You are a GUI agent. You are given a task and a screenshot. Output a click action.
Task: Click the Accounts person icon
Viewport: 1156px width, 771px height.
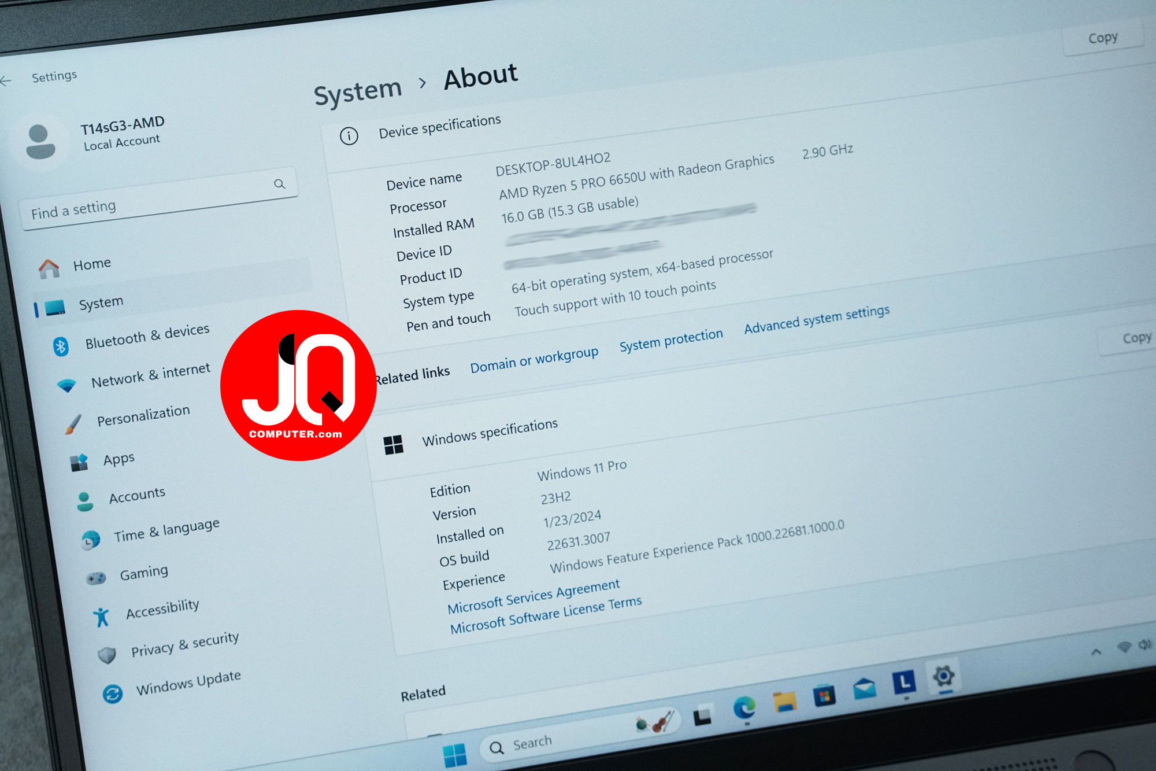coord(85,501)
